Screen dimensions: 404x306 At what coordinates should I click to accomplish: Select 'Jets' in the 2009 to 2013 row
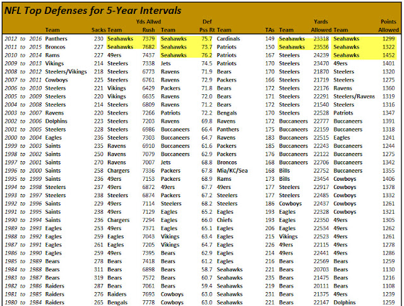point(165,63)
